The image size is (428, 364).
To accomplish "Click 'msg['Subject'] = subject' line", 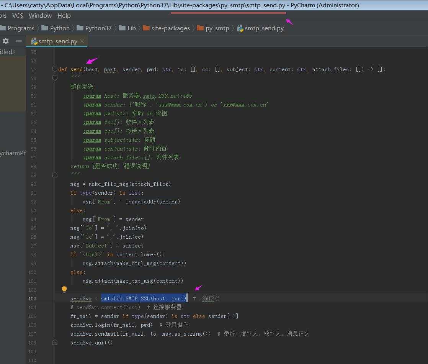I will pos(107,246).
